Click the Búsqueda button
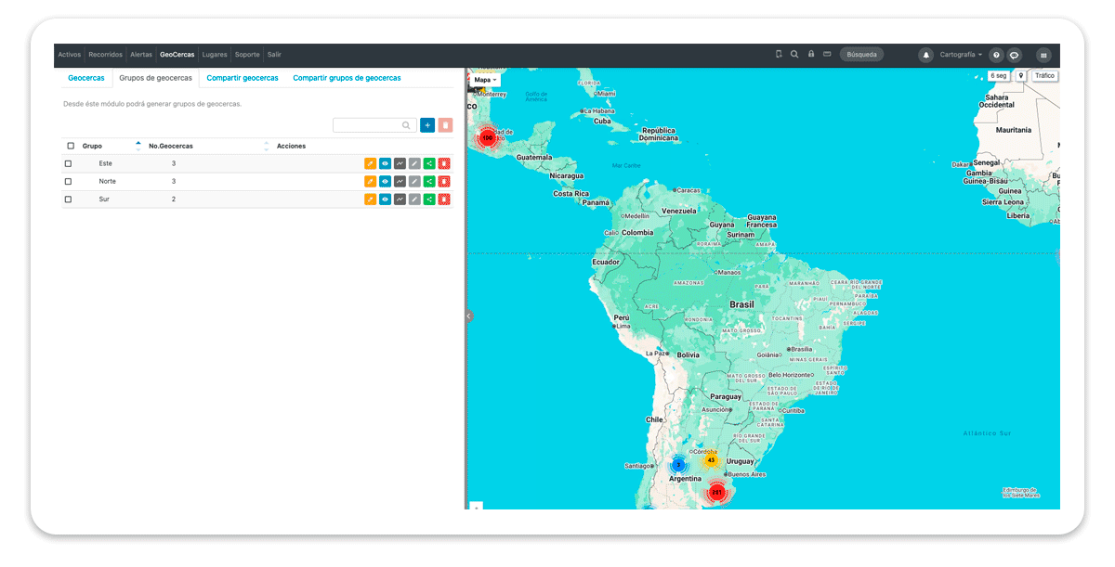Screen dimensions: 1115x567 861,55
